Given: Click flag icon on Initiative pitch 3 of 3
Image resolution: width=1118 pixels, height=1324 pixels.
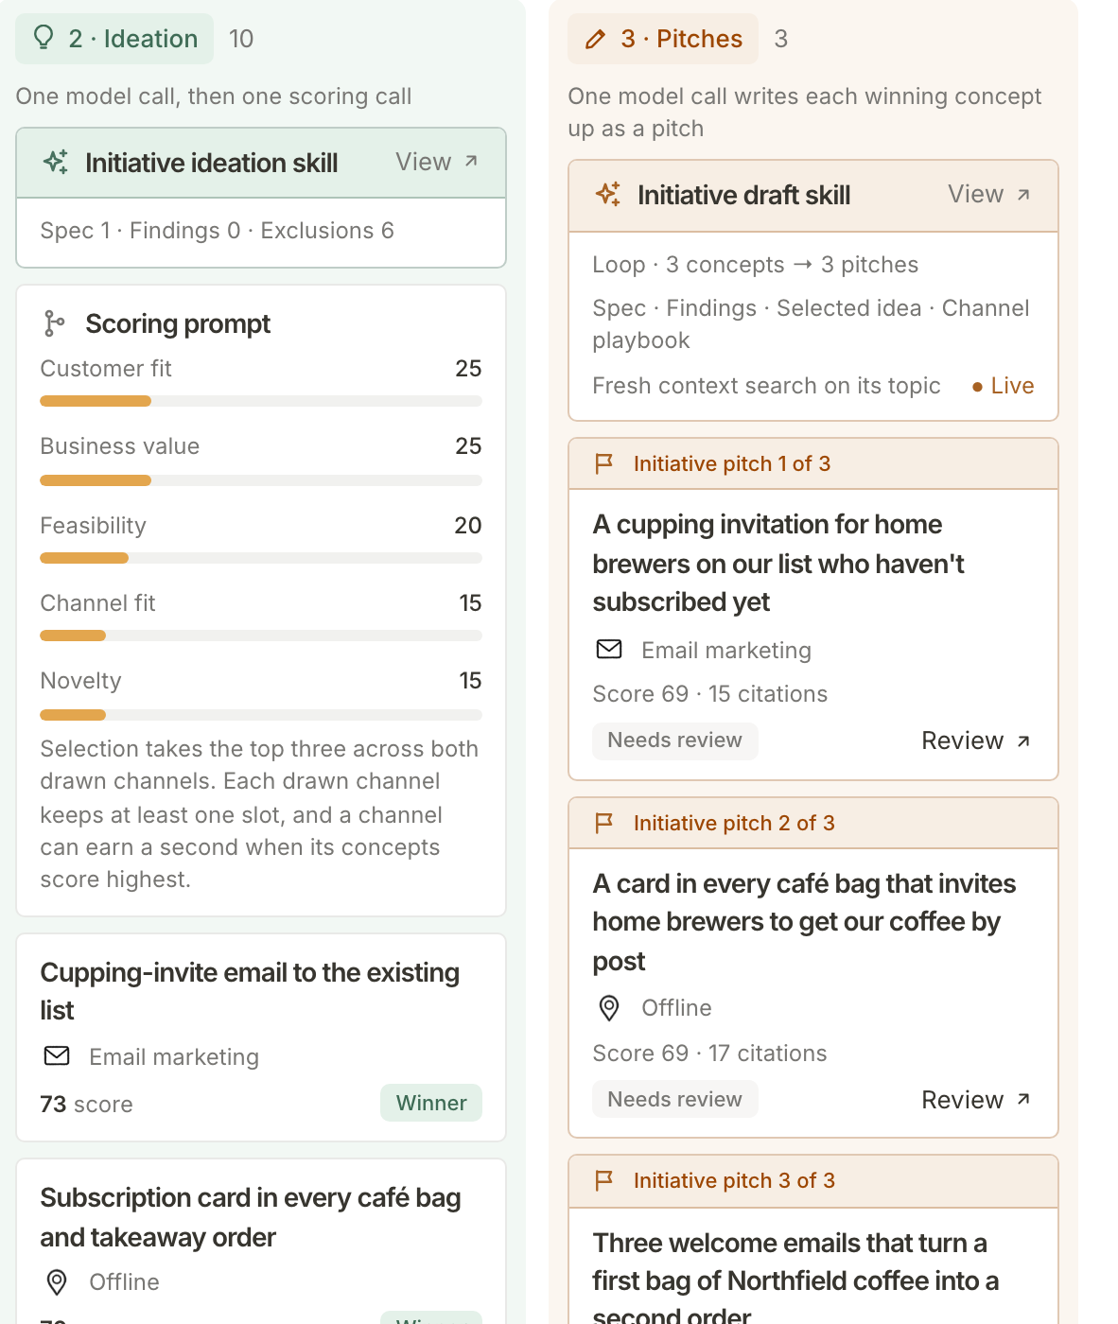Looking at the screenshot, I should (603, 1180).
